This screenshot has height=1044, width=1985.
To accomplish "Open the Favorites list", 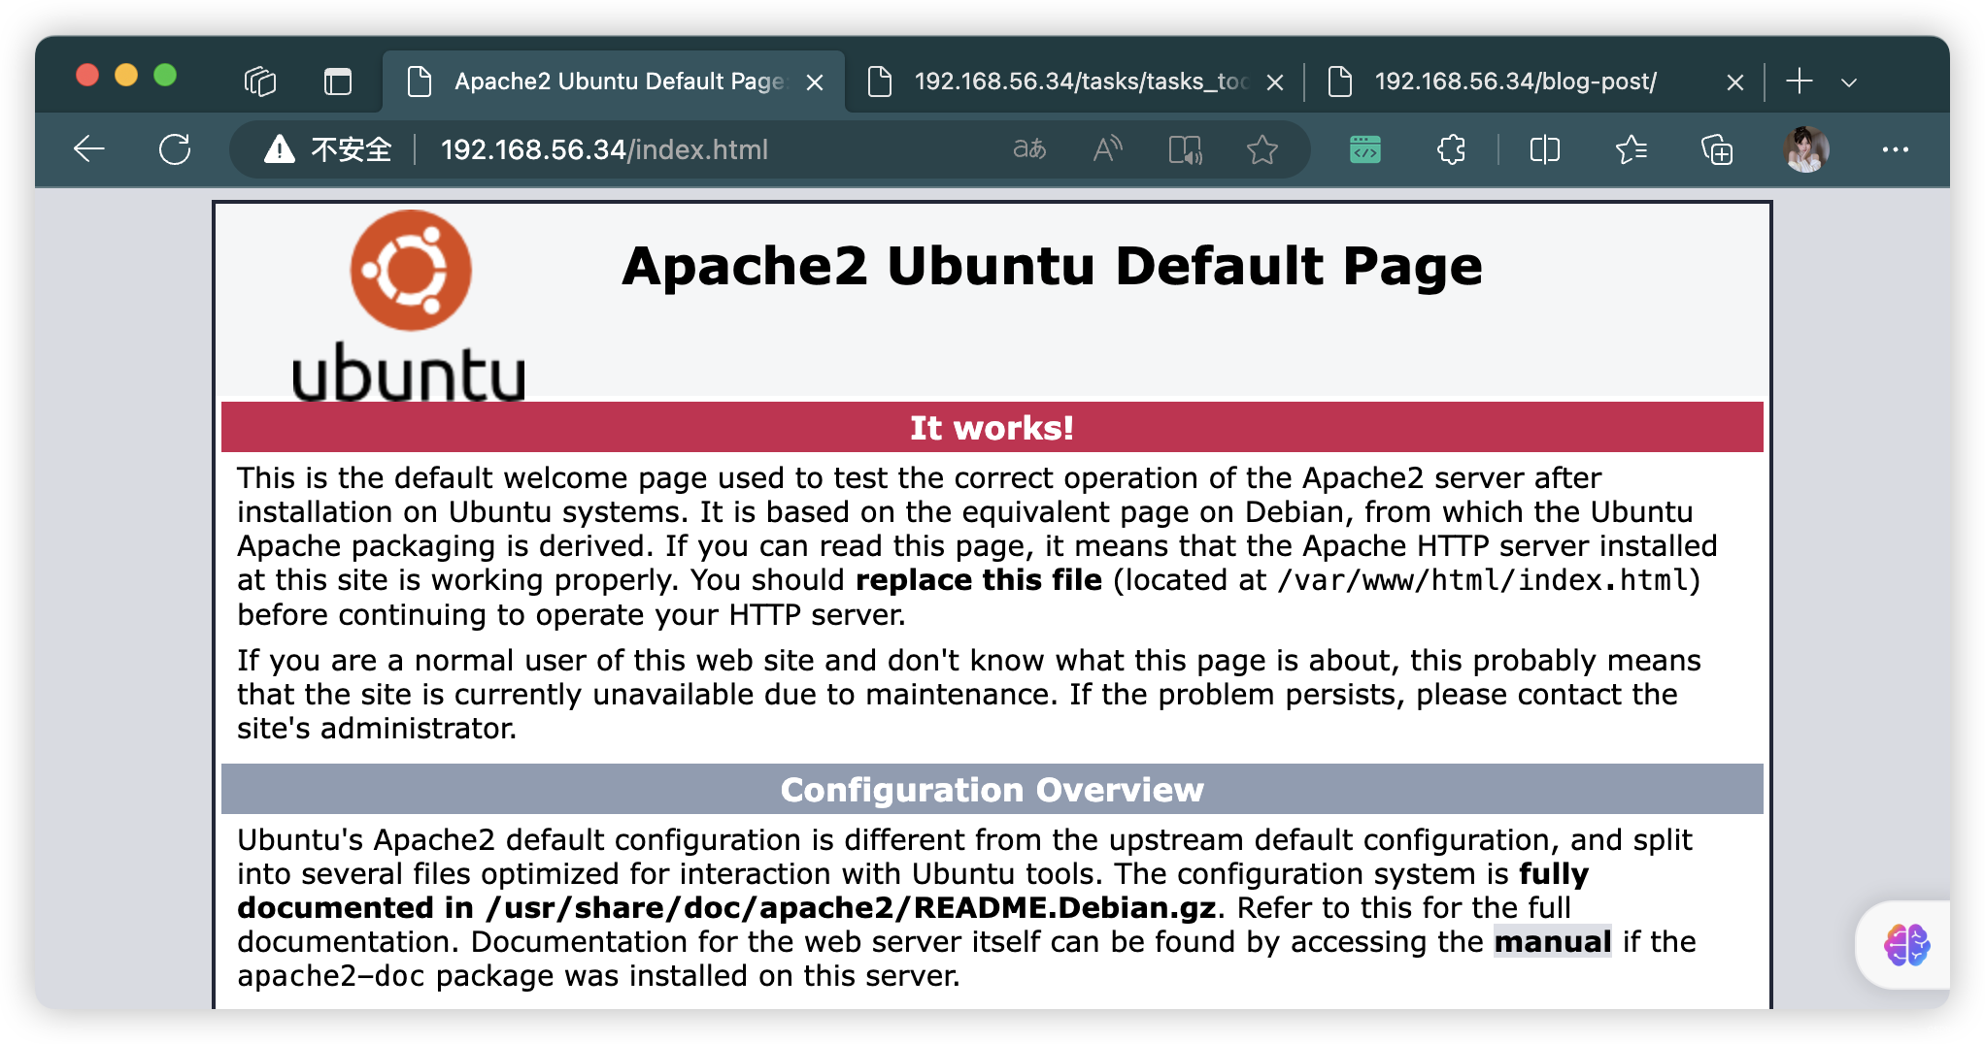I will point(1631,149).
